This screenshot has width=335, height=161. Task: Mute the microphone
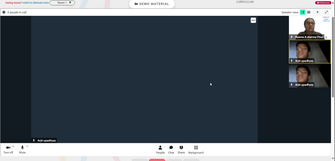coord(22,150)
